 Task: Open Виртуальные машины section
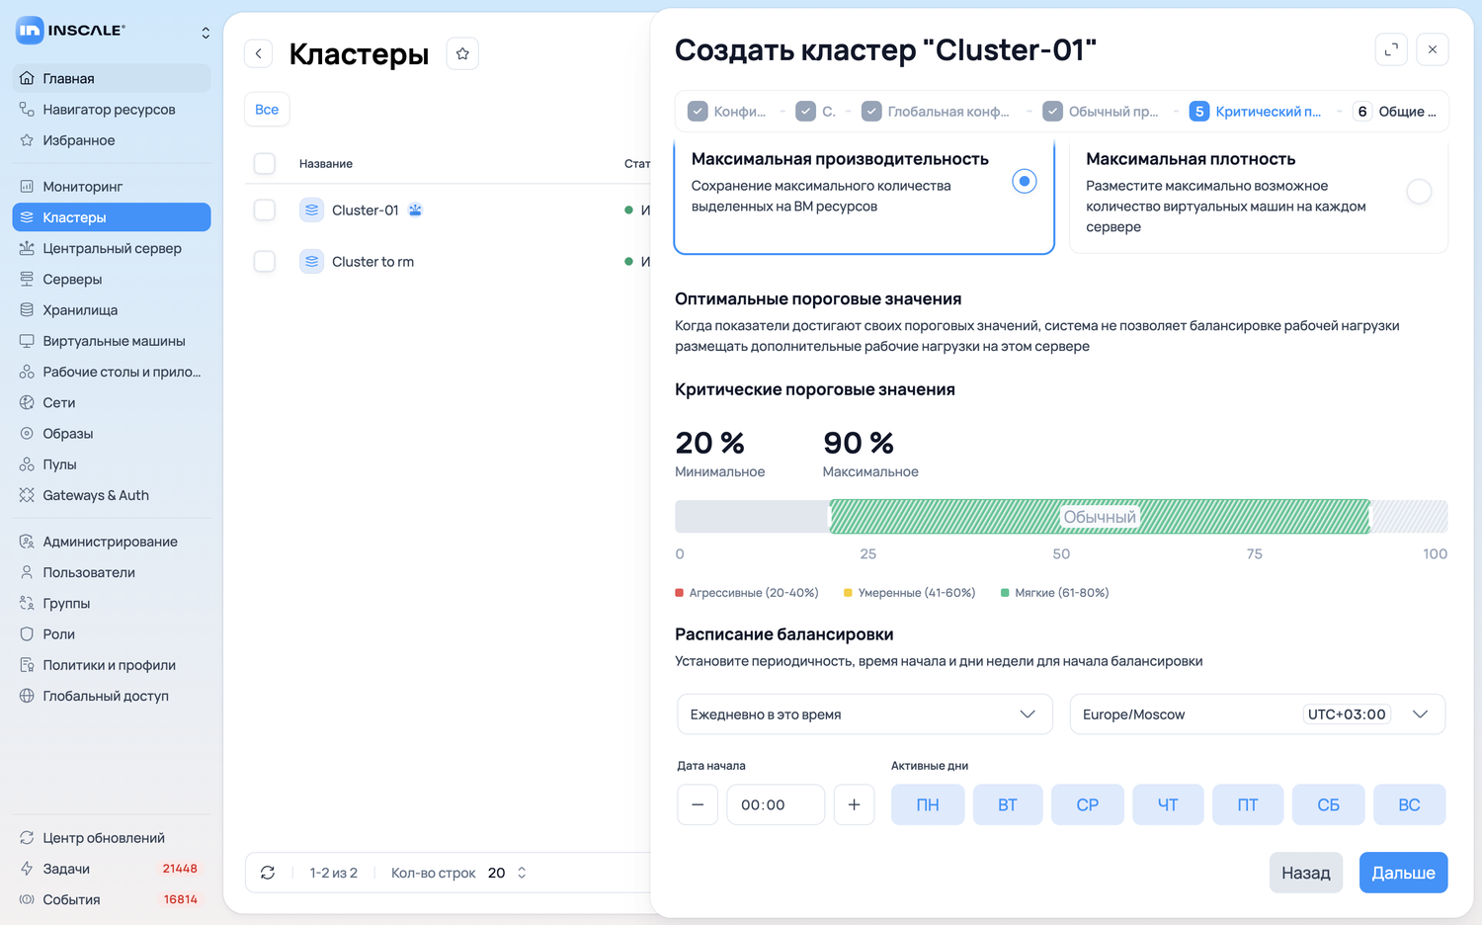112,341
